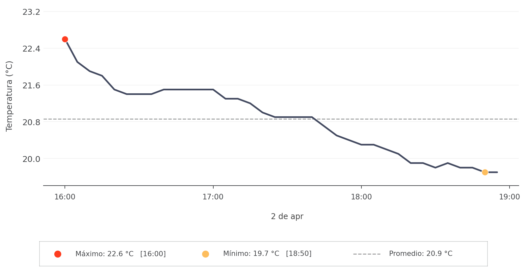Click the orange minimum point on chart
Viewport: 526px width, 272px height.
(485, 172)
